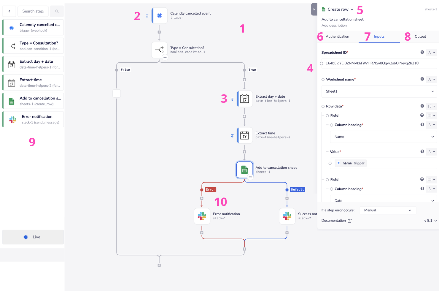Collapse the boolean condition node with minus
The width and height of the screenshot is (439, 293).
click(x=165, y=57)
